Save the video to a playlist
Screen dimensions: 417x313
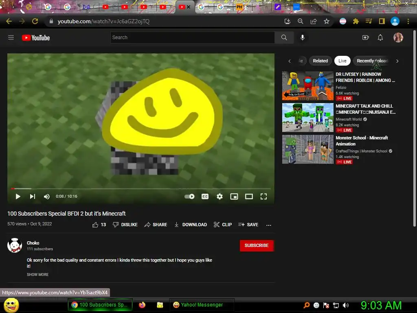tap(248, 225)
